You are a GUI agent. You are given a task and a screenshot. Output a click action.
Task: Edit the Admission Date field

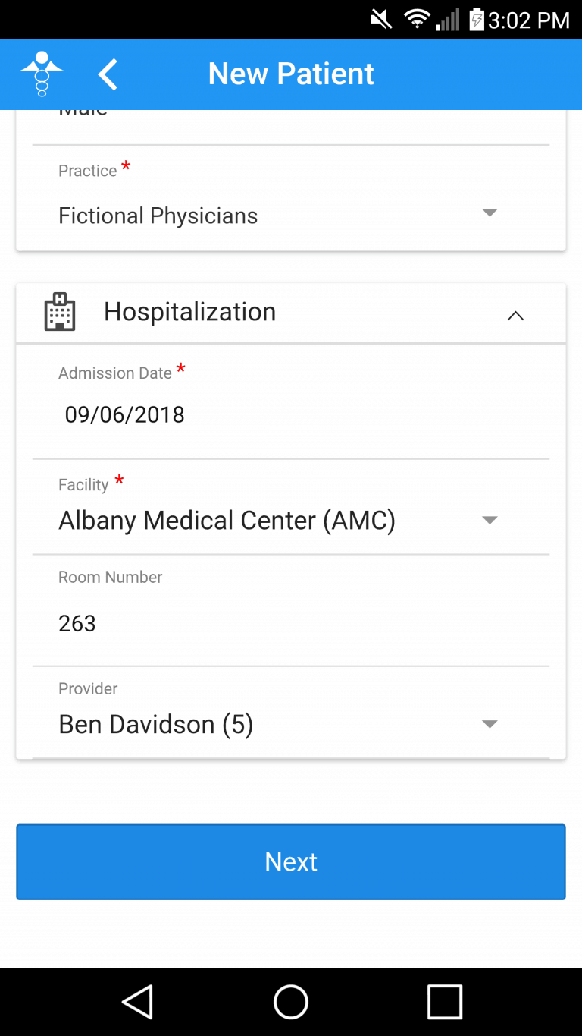(x=125, y=414)
